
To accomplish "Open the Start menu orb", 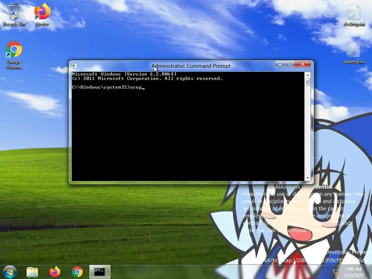I will (9, 272).
